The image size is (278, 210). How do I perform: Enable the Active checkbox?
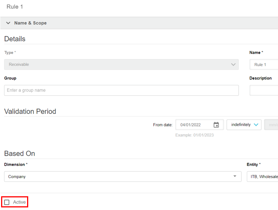7,202
